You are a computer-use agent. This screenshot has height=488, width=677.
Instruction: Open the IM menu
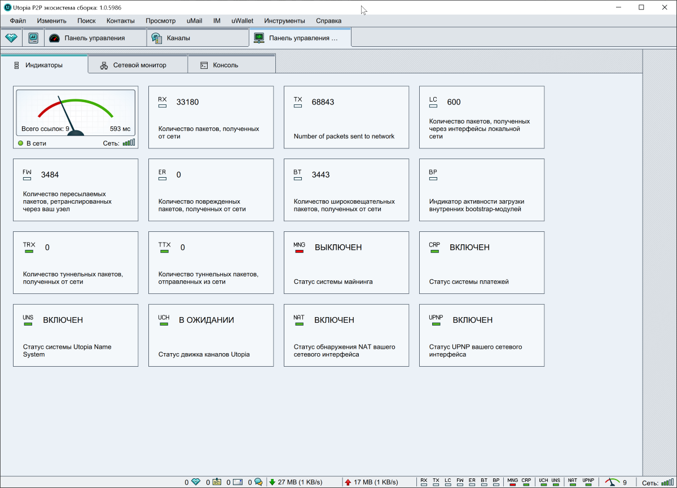coord(217,20)
